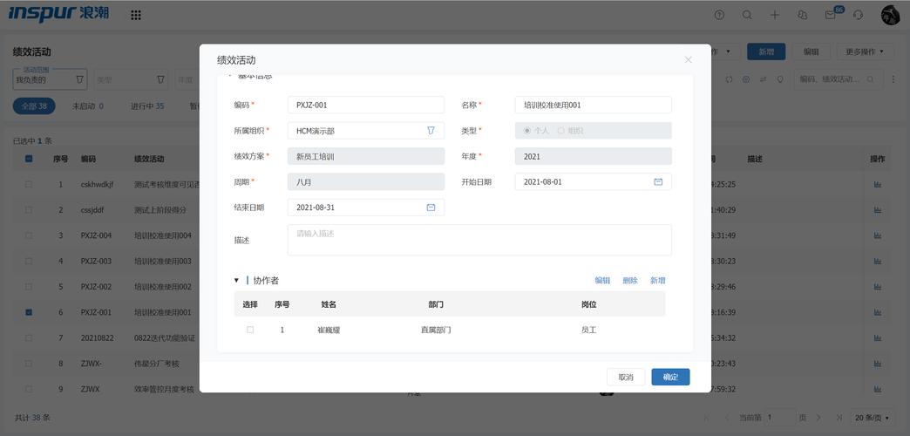
Task: Open the calendar picker for 结束日期
Action: click(431, 208)
